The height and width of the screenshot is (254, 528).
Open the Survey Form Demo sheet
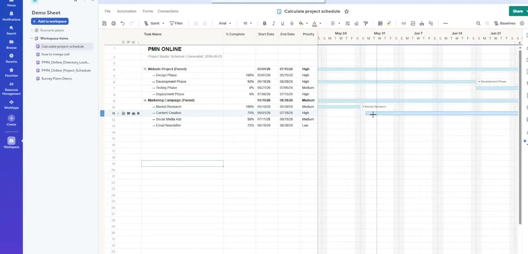pyautogui.click(x=57, y=78)
